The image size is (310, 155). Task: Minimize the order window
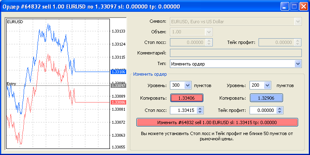[285, 7]
